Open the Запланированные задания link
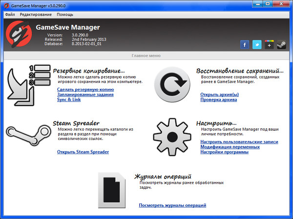The width and height of the screenshot is (293, 219). [88, 95]
